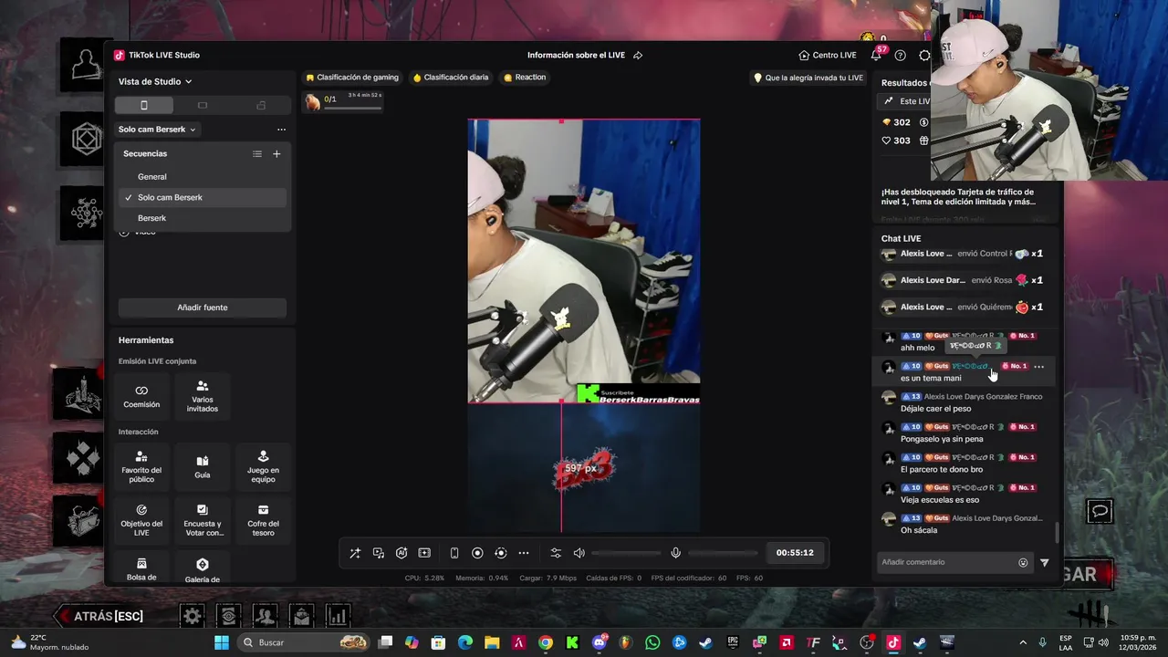Expand the Solo cam Berserk scene dropdown
1168x657 pixels.
pyautogui.click(x=157, y=130)
